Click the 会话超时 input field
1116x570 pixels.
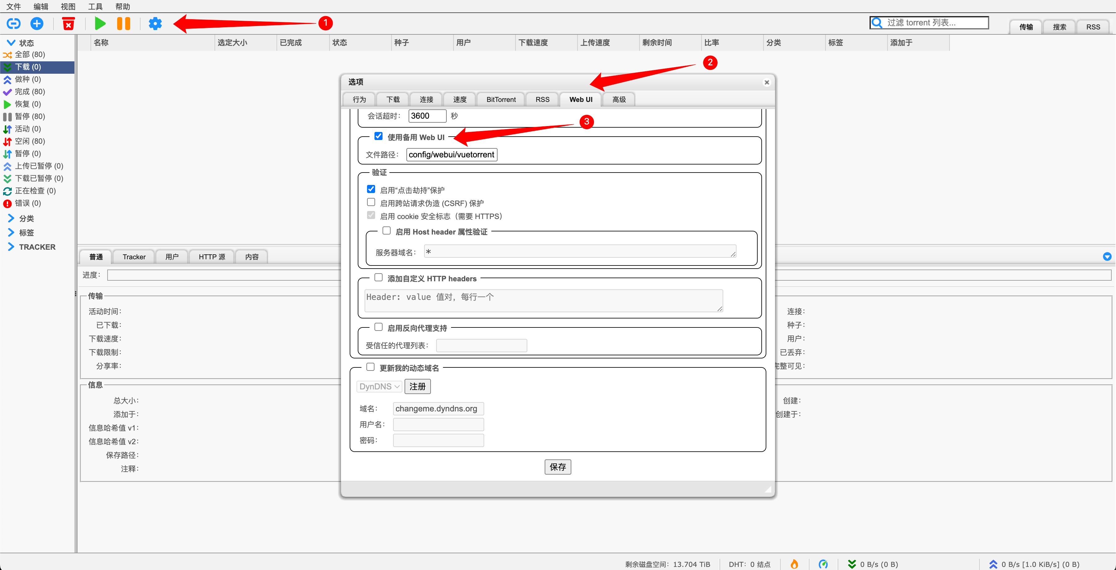tap(427, 116)
